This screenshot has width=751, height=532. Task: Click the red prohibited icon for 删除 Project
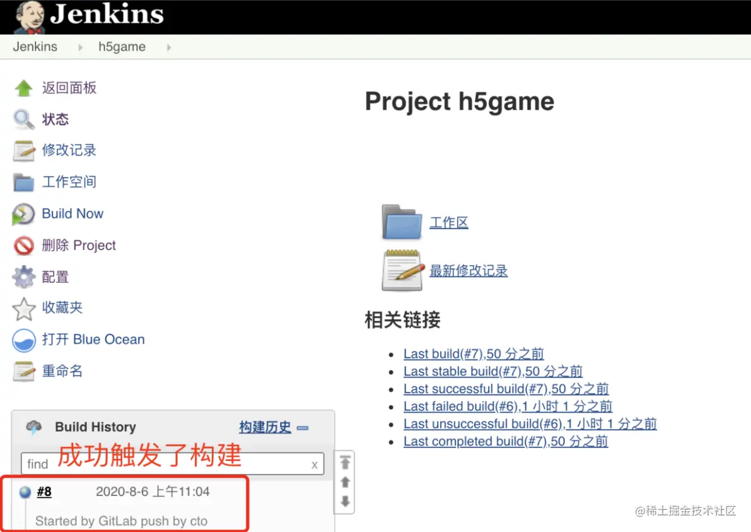point(23,245)
